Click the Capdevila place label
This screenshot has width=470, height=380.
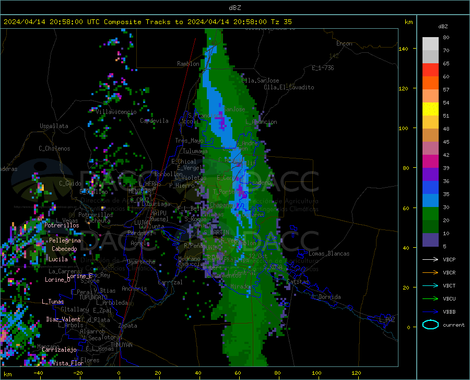pyautogui.click(x=154, y=121)
